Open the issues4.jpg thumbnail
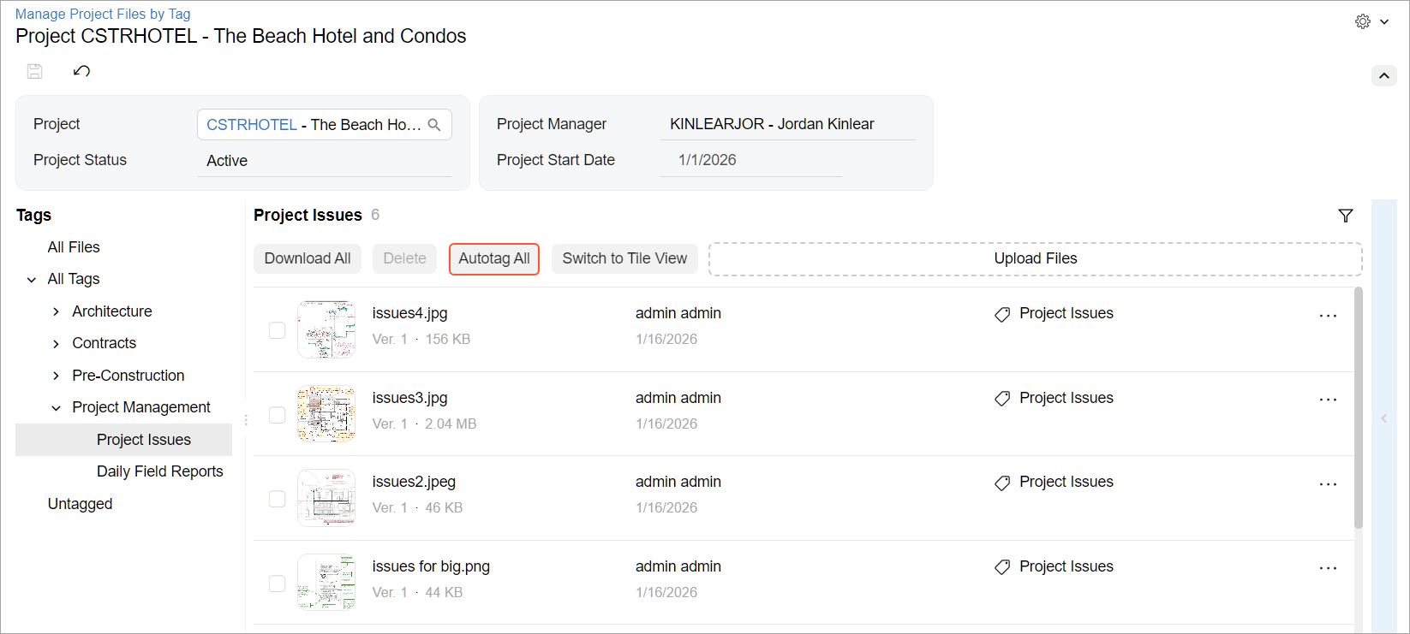Viewport: 1410px width, 634px height. [326, 329]
